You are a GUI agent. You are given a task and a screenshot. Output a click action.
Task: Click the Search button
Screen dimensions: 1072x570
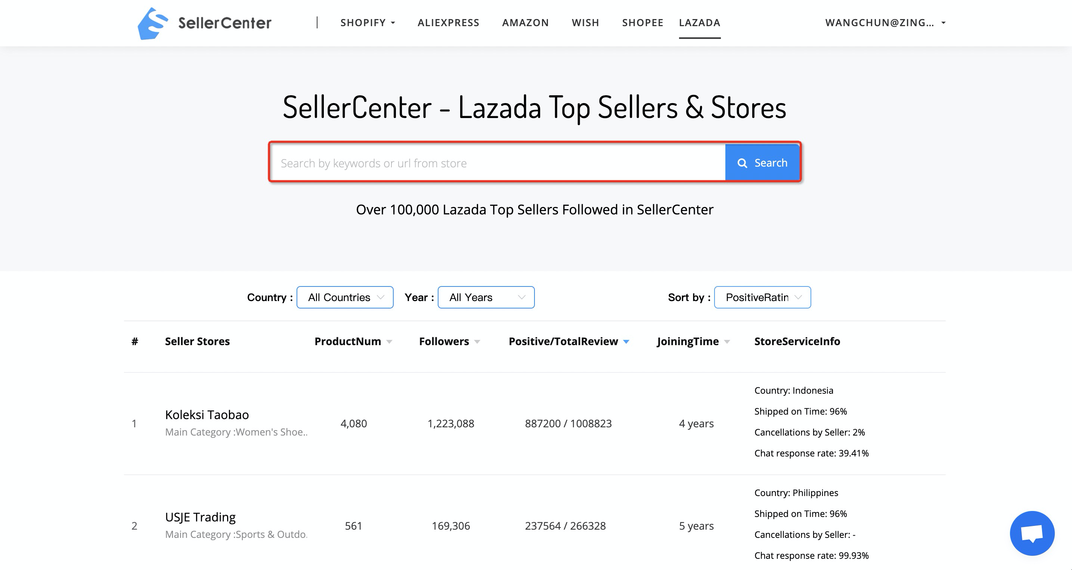click(762, 162)
